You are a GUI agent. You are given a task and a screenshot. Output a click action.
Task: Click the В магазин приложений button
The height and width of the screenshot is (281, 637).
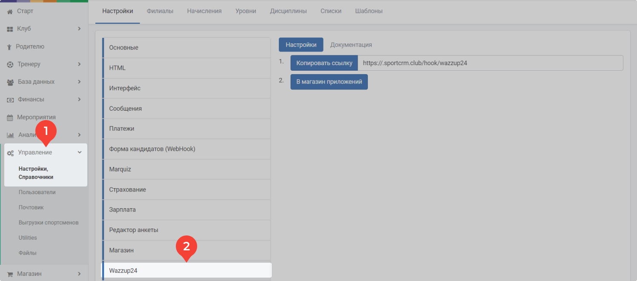tap(329, 82)
